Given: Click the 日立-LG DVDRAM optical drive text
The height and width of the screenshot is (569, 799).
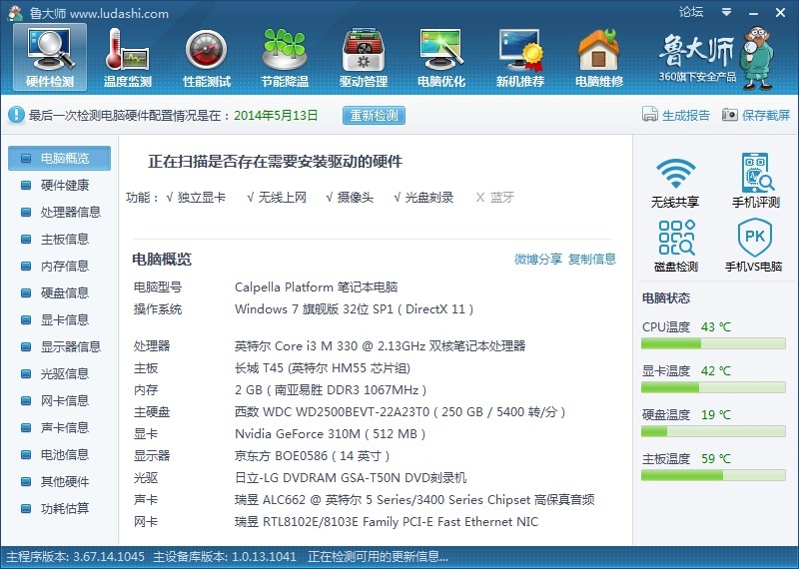Looking at the screenshot, I should (x=351, y=478).
